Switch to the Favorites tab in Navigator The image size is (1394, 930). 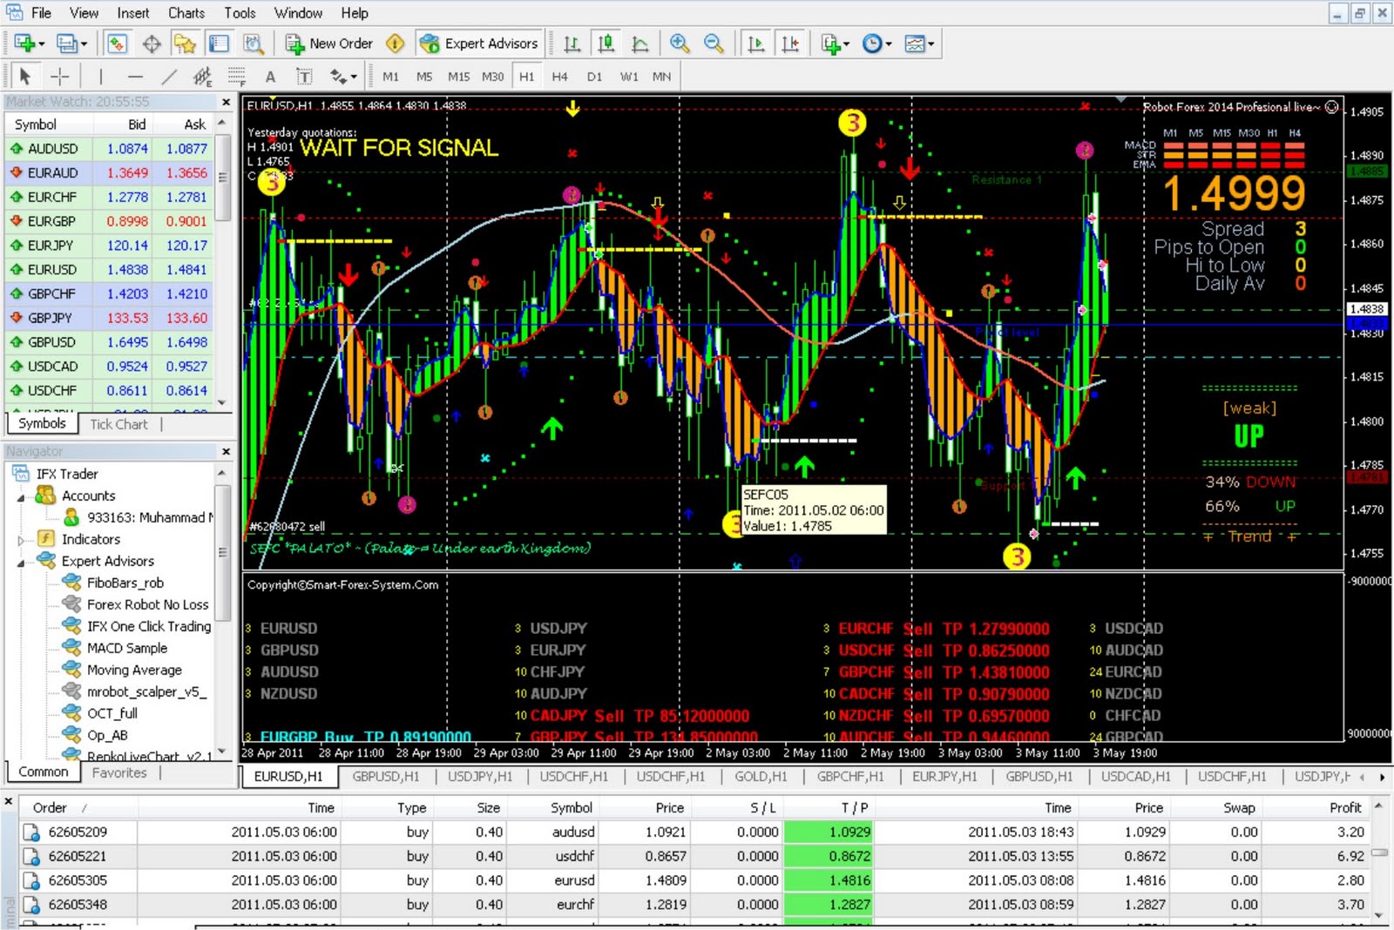tap(119, 772)
